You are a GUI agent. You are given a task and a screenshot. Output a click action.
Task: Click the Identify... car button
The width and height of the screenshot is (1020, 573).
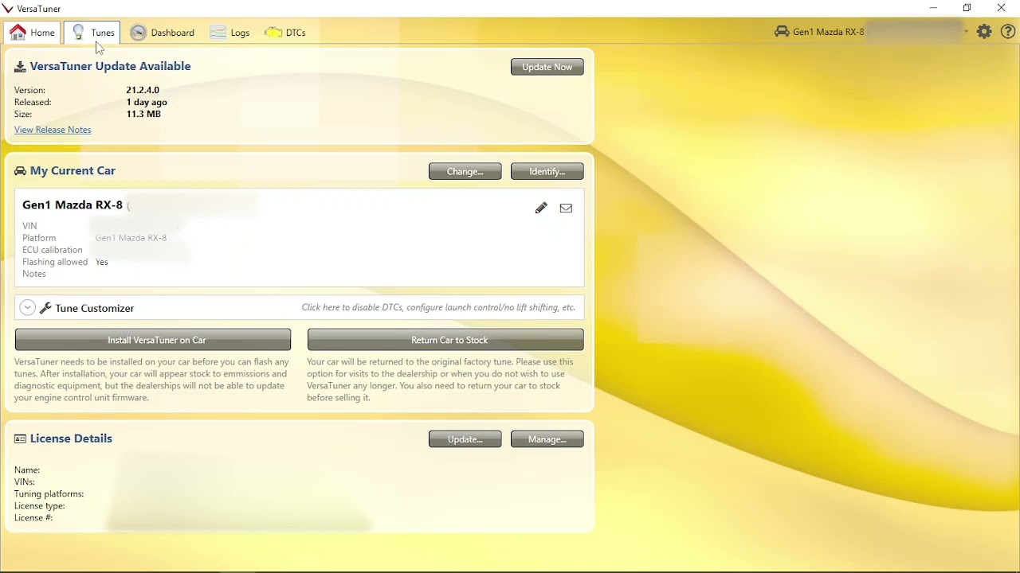547,171
